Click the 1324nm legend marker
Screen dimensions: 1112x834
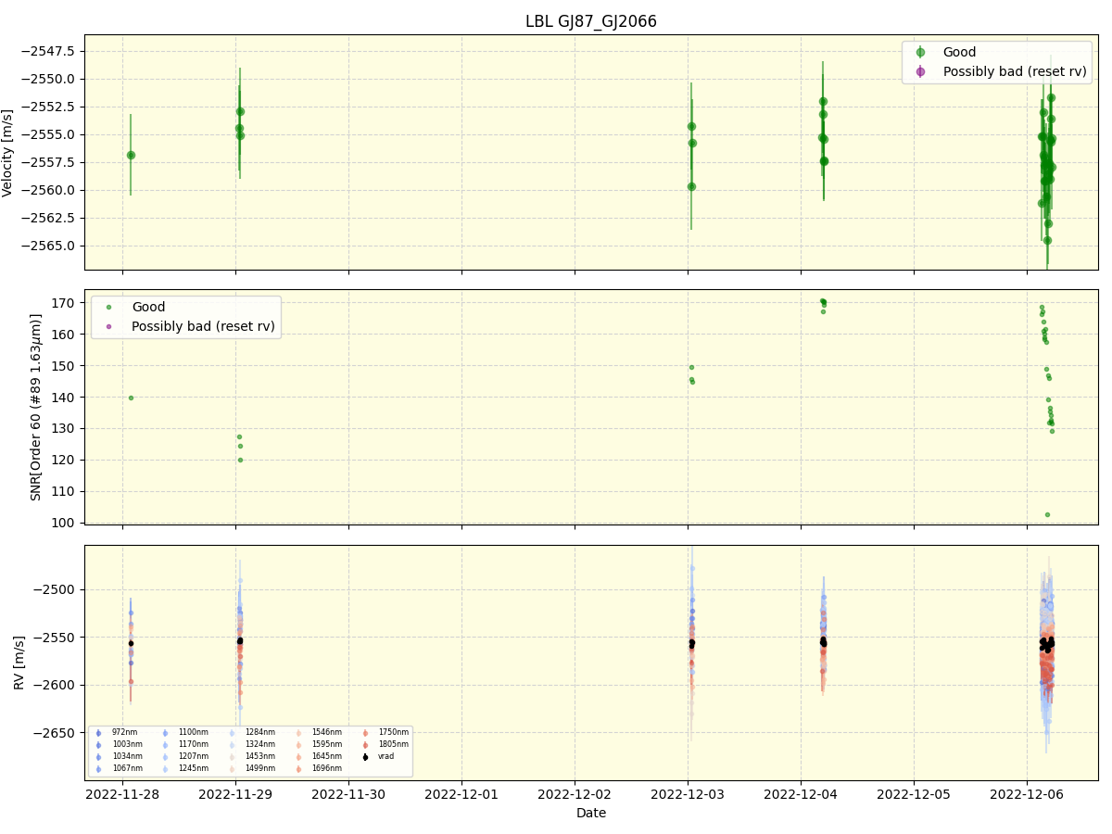tap(232, 745)
